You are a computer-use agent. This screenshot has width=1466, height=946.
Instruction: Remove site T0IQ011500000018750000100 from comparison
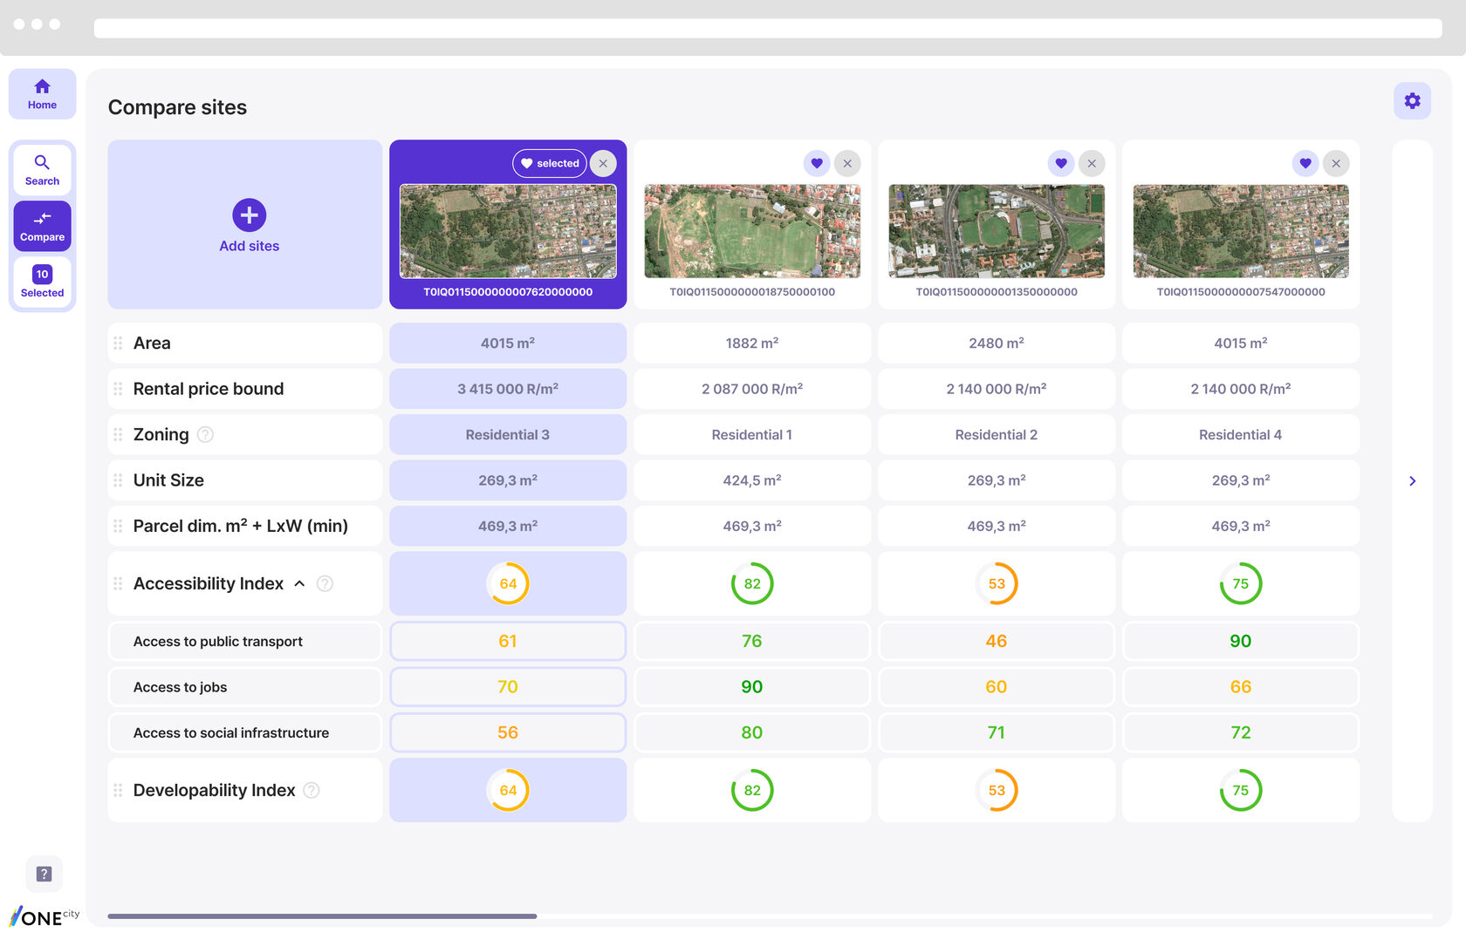pyautogui.click(x=847, y=163)
